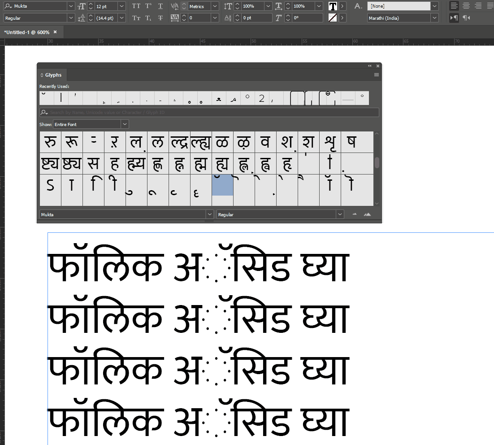Open Glyphs panel Mukta font dropdown

[x=209, y=214]
